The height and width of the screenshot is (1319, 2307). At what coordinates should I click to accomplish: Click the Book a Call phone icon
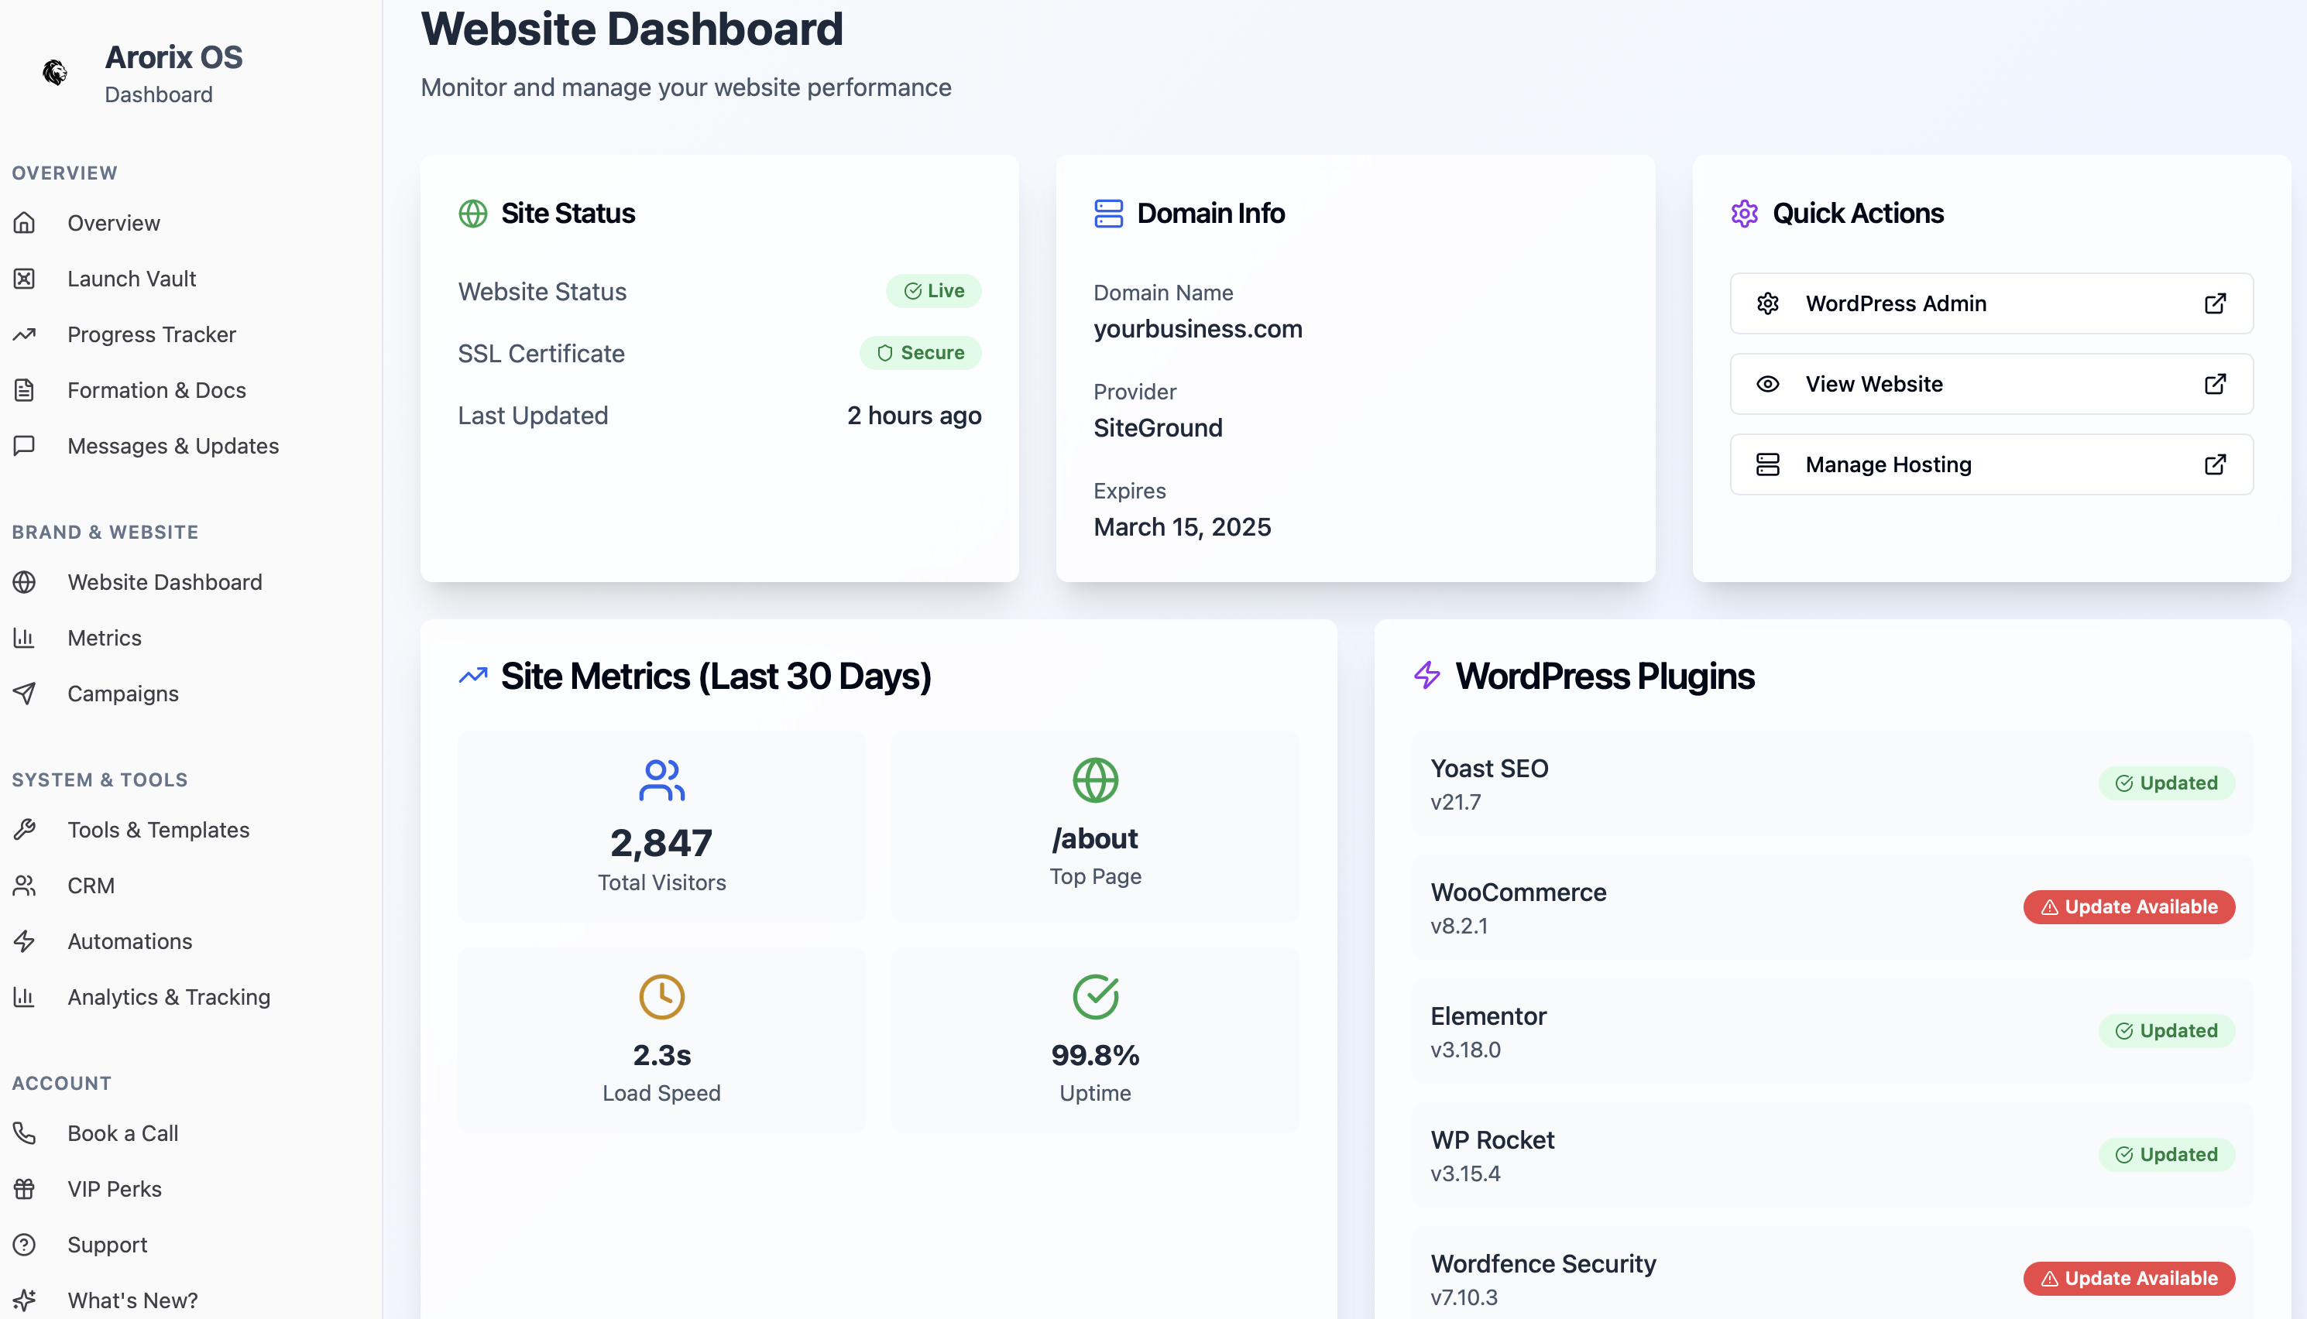[x=25, y=1133]
